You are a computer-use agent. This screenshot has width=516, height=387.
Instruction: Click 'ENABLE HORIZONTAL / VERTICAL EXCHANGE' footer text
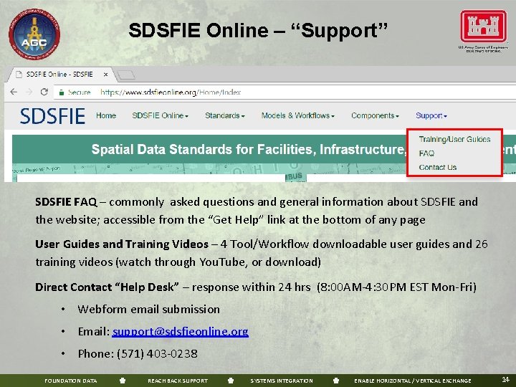[x=413, y=381]
